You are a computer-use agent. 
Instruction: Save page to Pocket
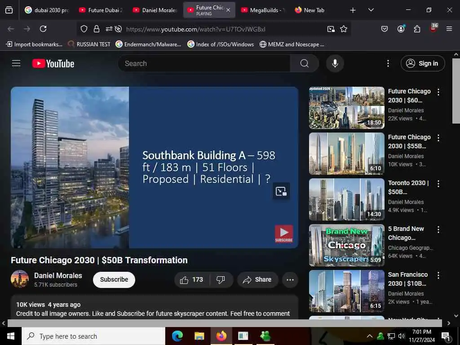(x=385, y=29)
